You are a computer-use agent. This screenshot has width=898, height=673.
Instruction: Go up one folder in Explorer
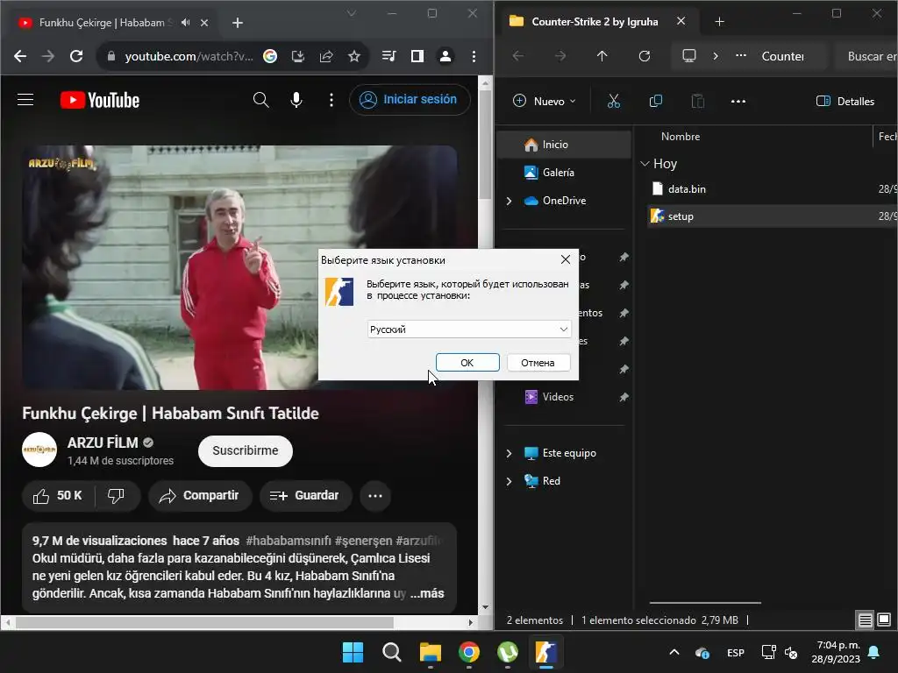tap(602, 56)
